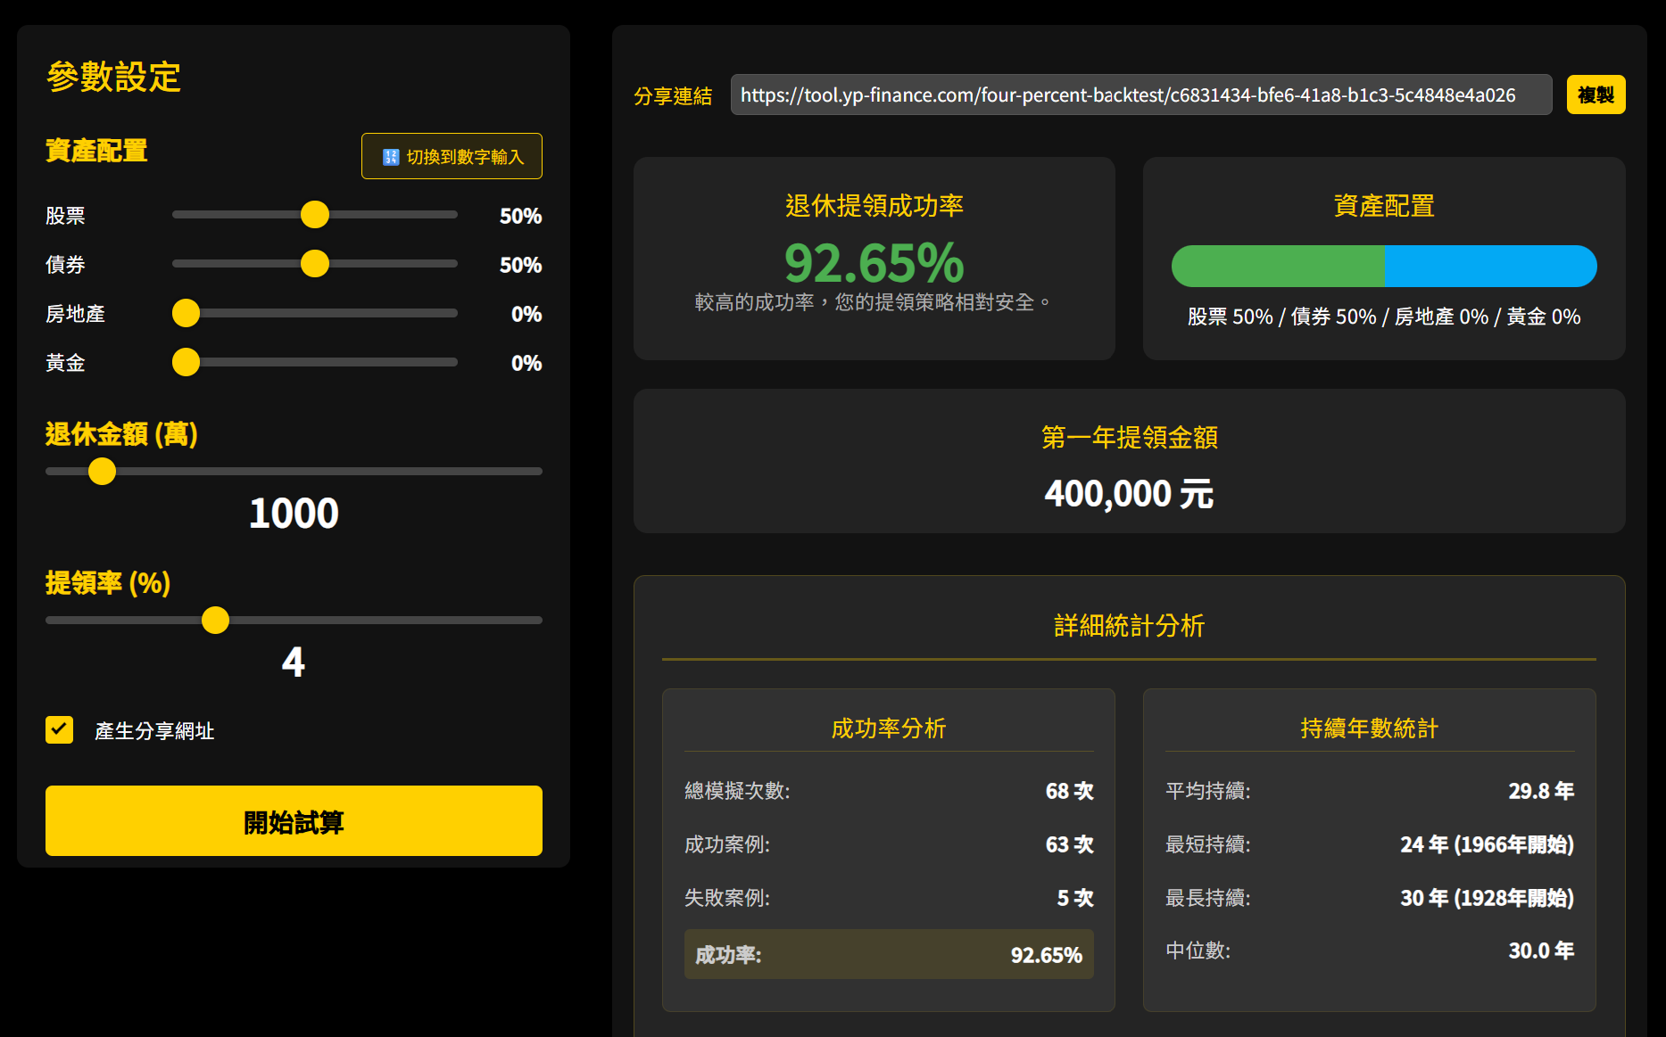1666x1037 pixels.
Task: Click the stock percentage value 50%
Action: coord(520,216)
